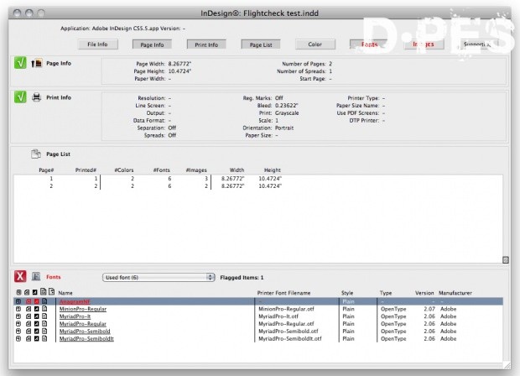Click the screen-font header icon in font list
This screenshot has width=520, height=376.
[x=27, y=292]
